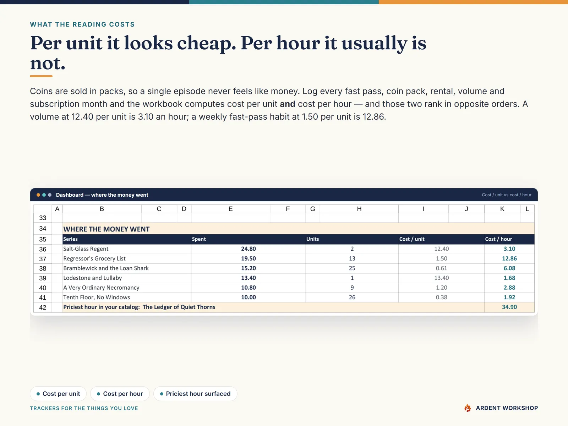Click the Cost / hour column label
Viewport: 568px width, 426px height.
[498, 239]
